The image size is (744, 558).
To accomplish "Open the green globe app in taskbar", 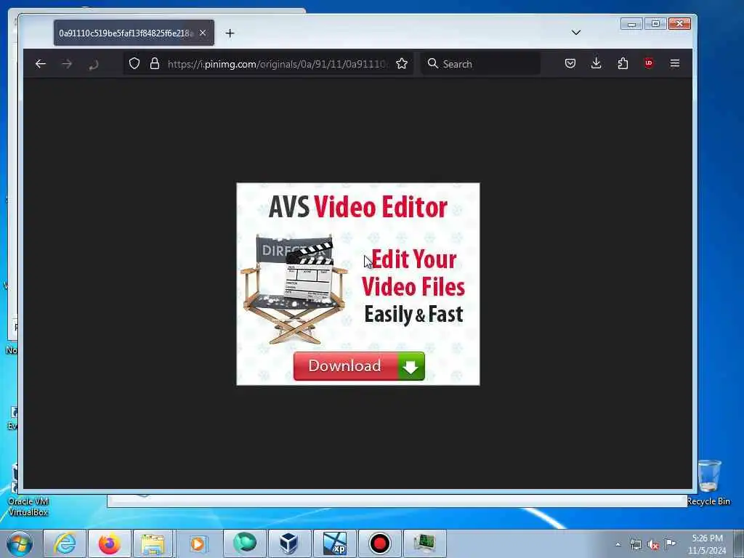I will [x=244, y=543].
